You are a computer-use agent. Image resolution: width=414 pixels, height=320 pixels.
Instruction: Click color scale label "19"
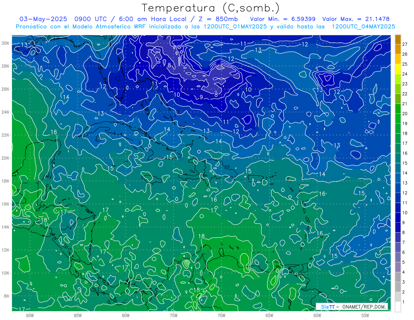405,124
